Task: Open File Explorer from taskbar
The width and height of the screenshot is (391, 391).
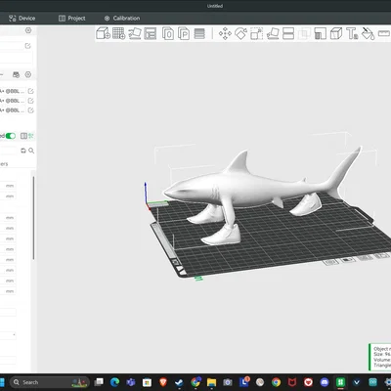Action: pyautogui.click(x=211, y=382)
